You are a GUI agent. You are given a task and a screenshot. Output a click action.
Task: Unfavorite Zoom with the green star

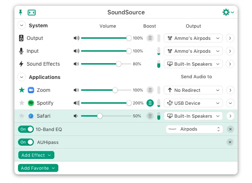point(22,90)
